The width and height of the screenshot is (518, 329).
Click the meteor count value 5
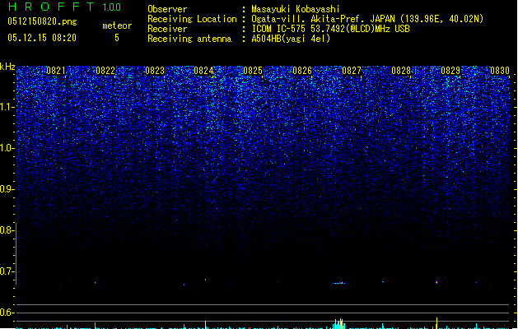coord(117,38)
